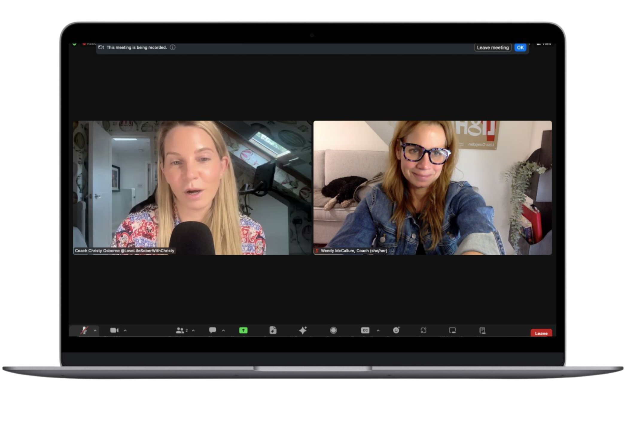
Task: Open the Notes icon in toolbar
Action: [x=482, y=330]
